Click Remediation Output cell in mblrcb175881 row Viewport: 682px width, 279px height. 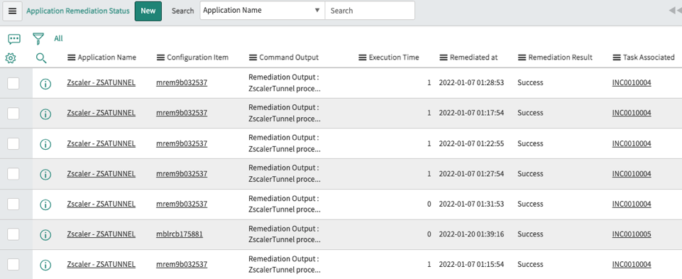285,234
